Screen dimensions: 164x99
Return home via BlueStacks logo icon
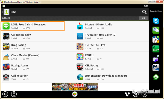tap(75, 94)
